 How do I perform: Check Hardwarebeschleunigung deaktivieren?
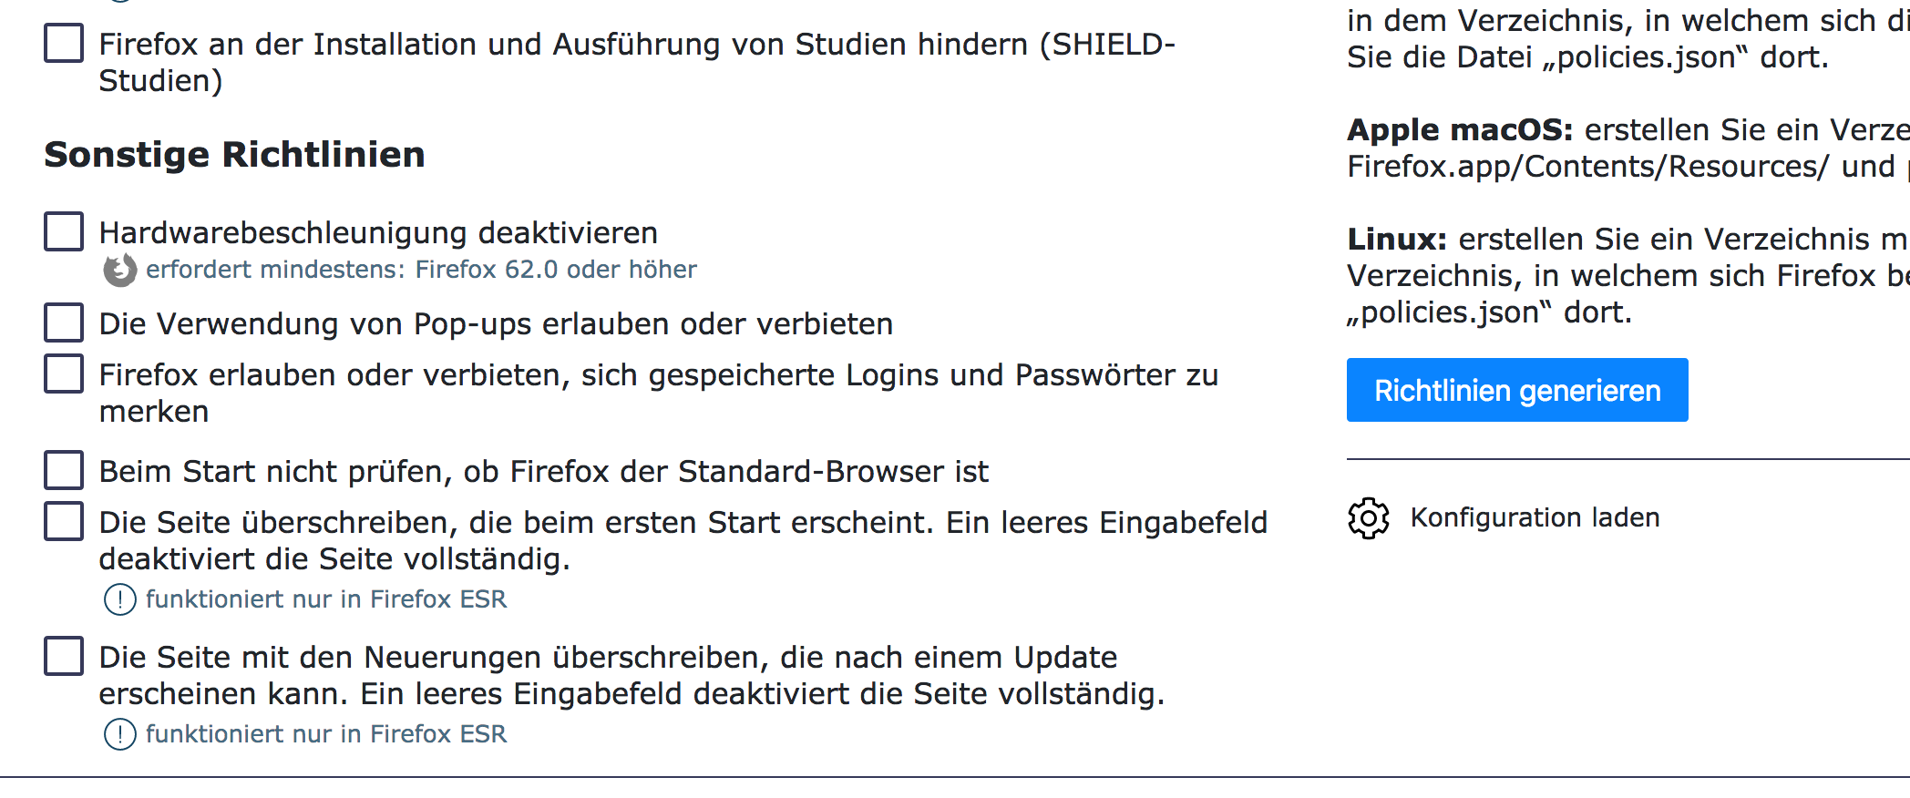click(x=64, y=232)
